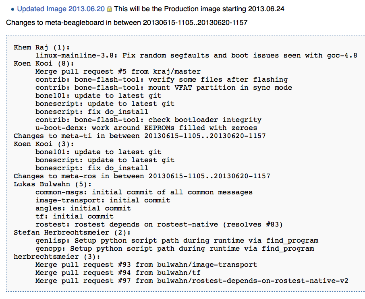Viewport: 365px width, 299px height.
Task: Click the gencpp Setup python script line
Action: pyautogui.click(x=174, y=248)
